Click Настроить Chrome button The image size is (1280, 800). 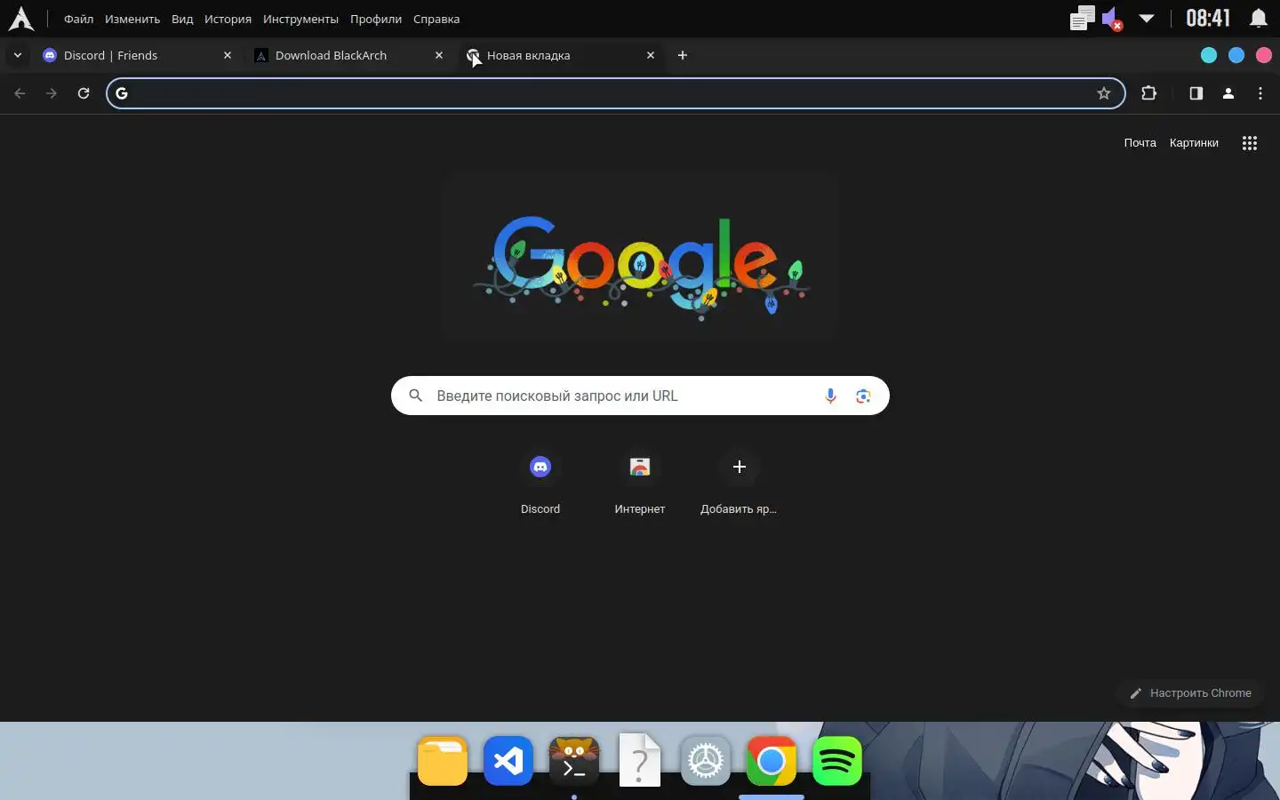(x=1190, y=693)
